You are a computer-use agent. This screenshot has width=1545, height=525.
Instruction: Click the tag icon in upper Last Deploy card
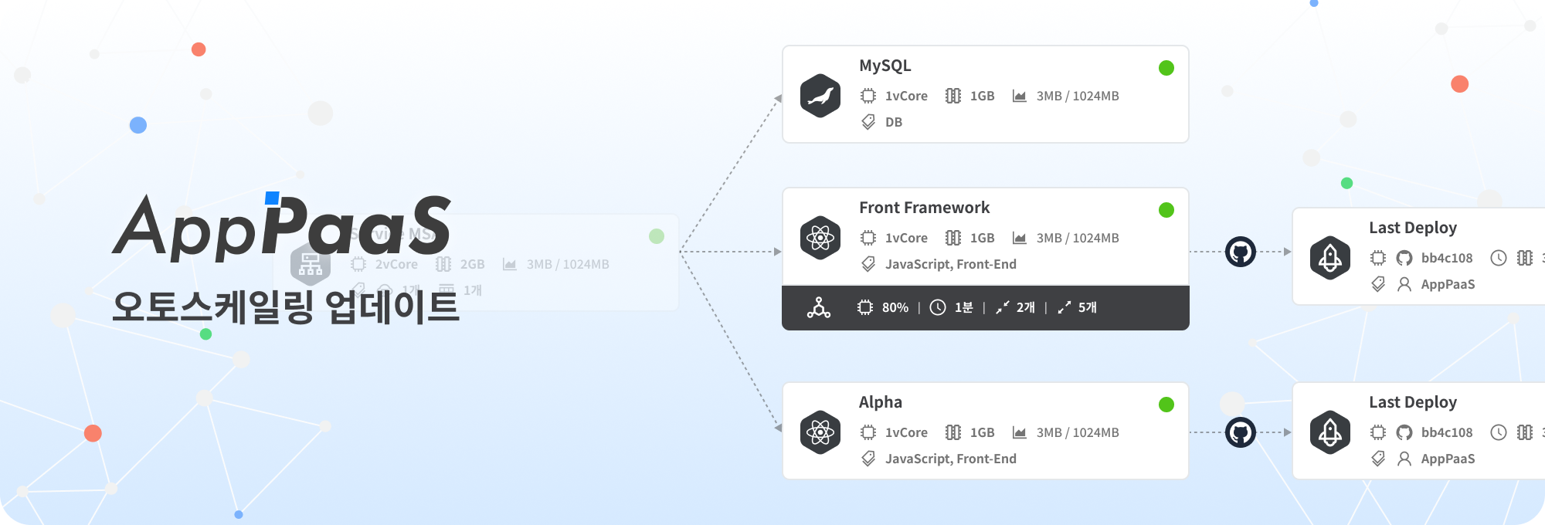click(x=1378, y=284)
